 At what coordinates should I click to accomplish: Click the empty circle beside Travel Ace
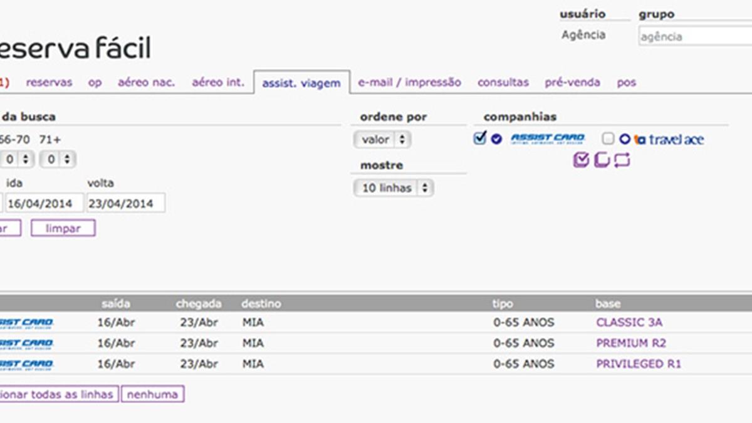[624, 139]
